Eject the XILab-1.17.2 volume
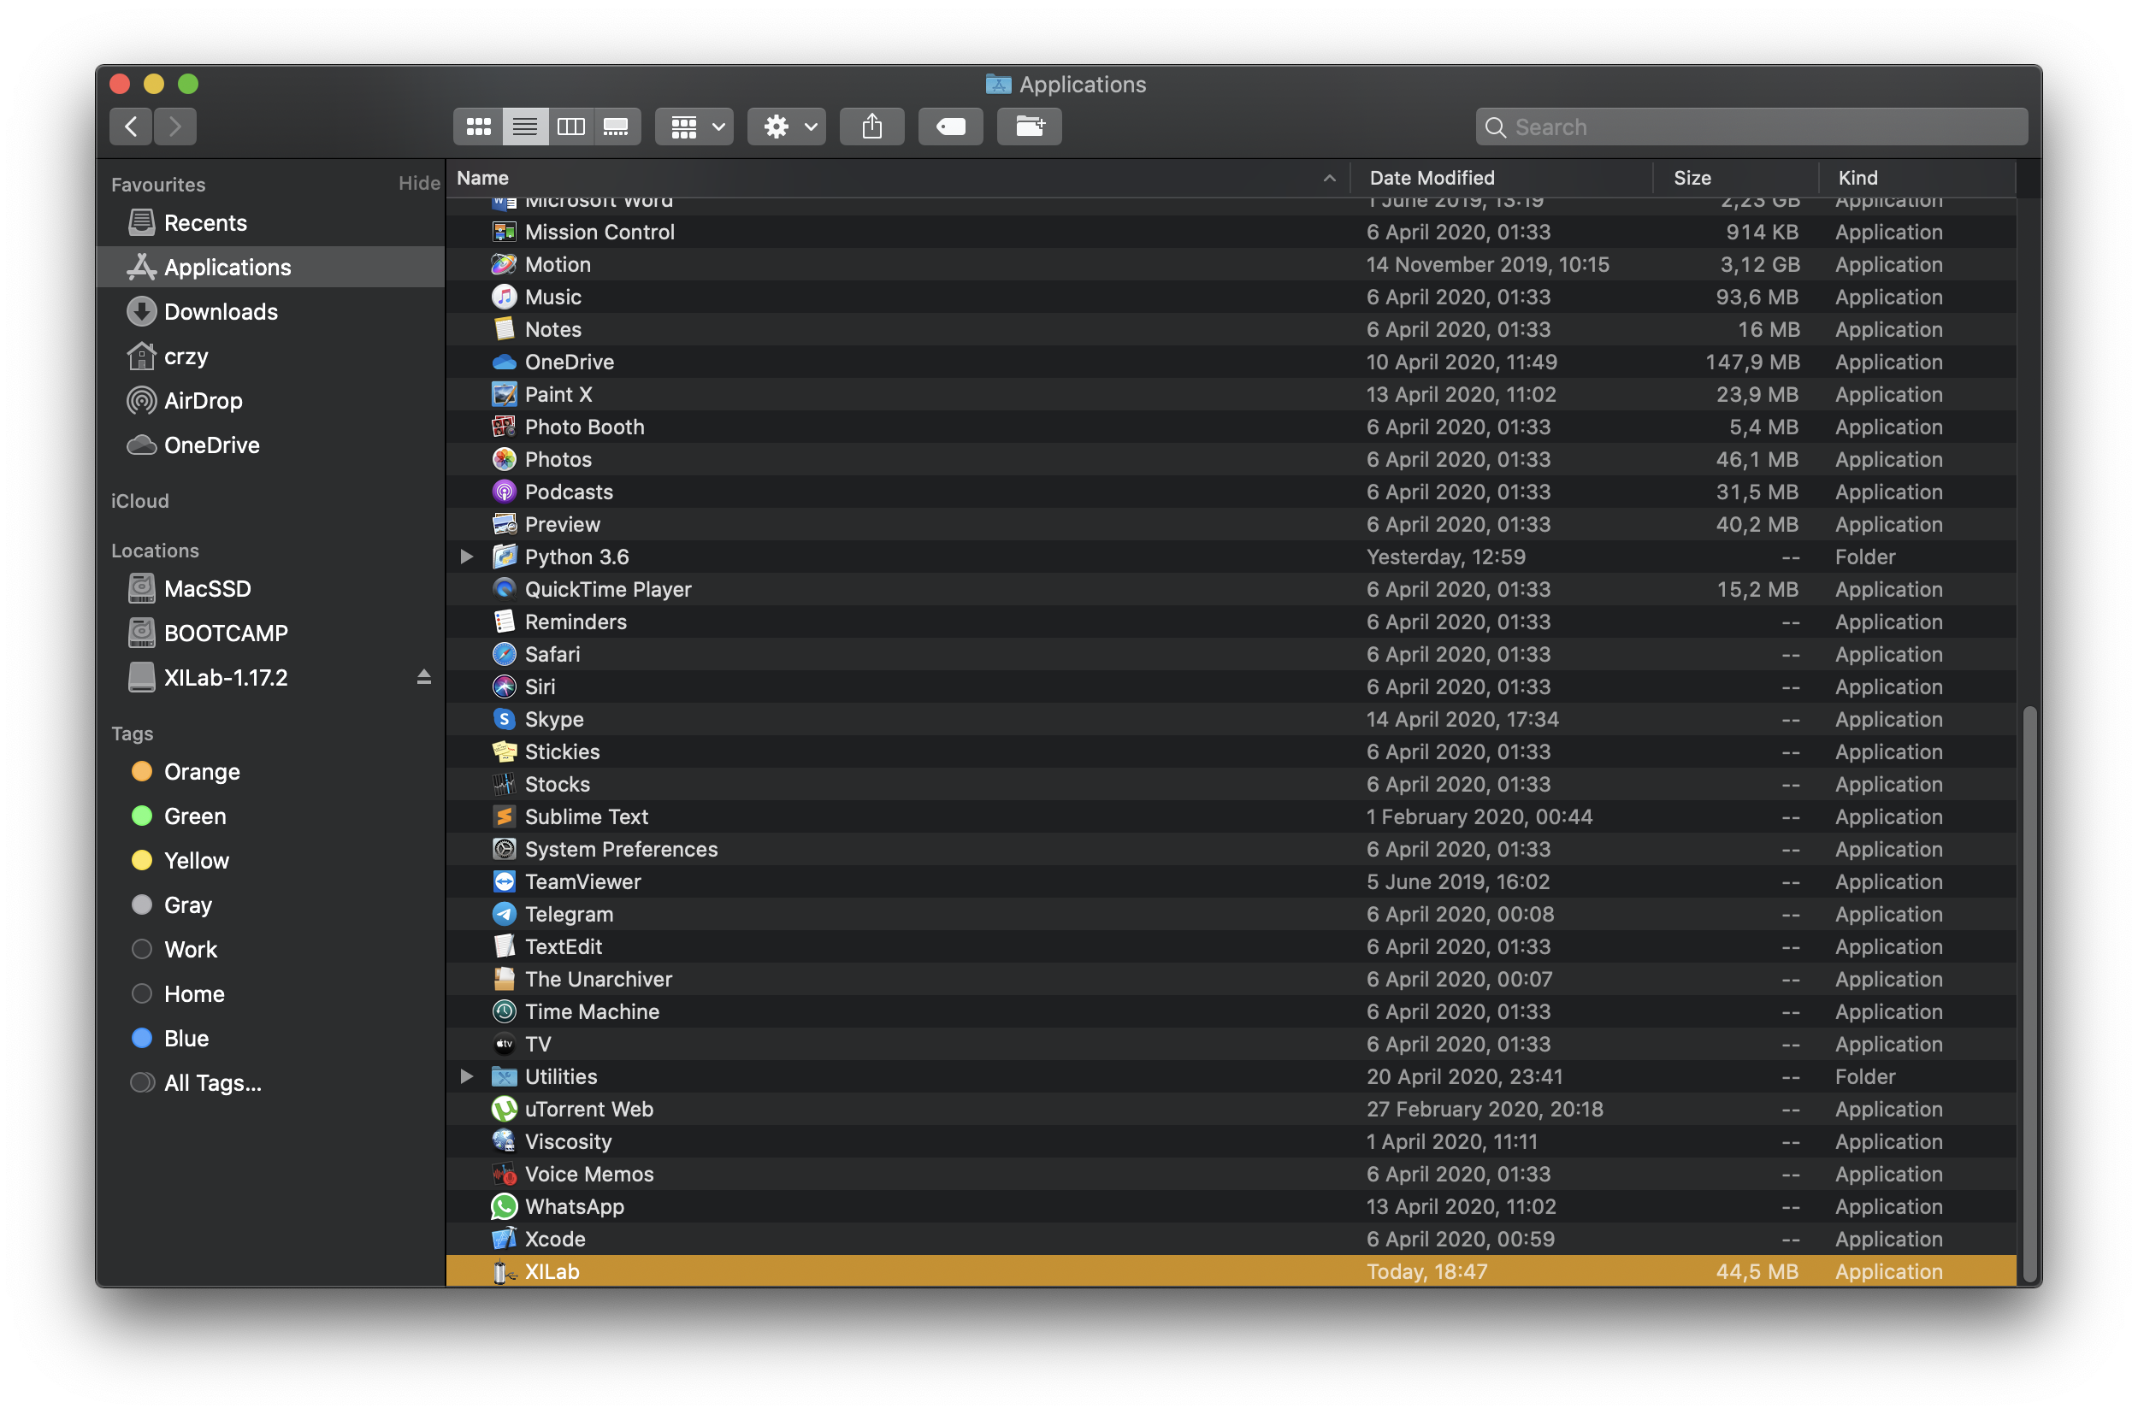This screenshot has height=1414, width=2138. pos(423,677)
